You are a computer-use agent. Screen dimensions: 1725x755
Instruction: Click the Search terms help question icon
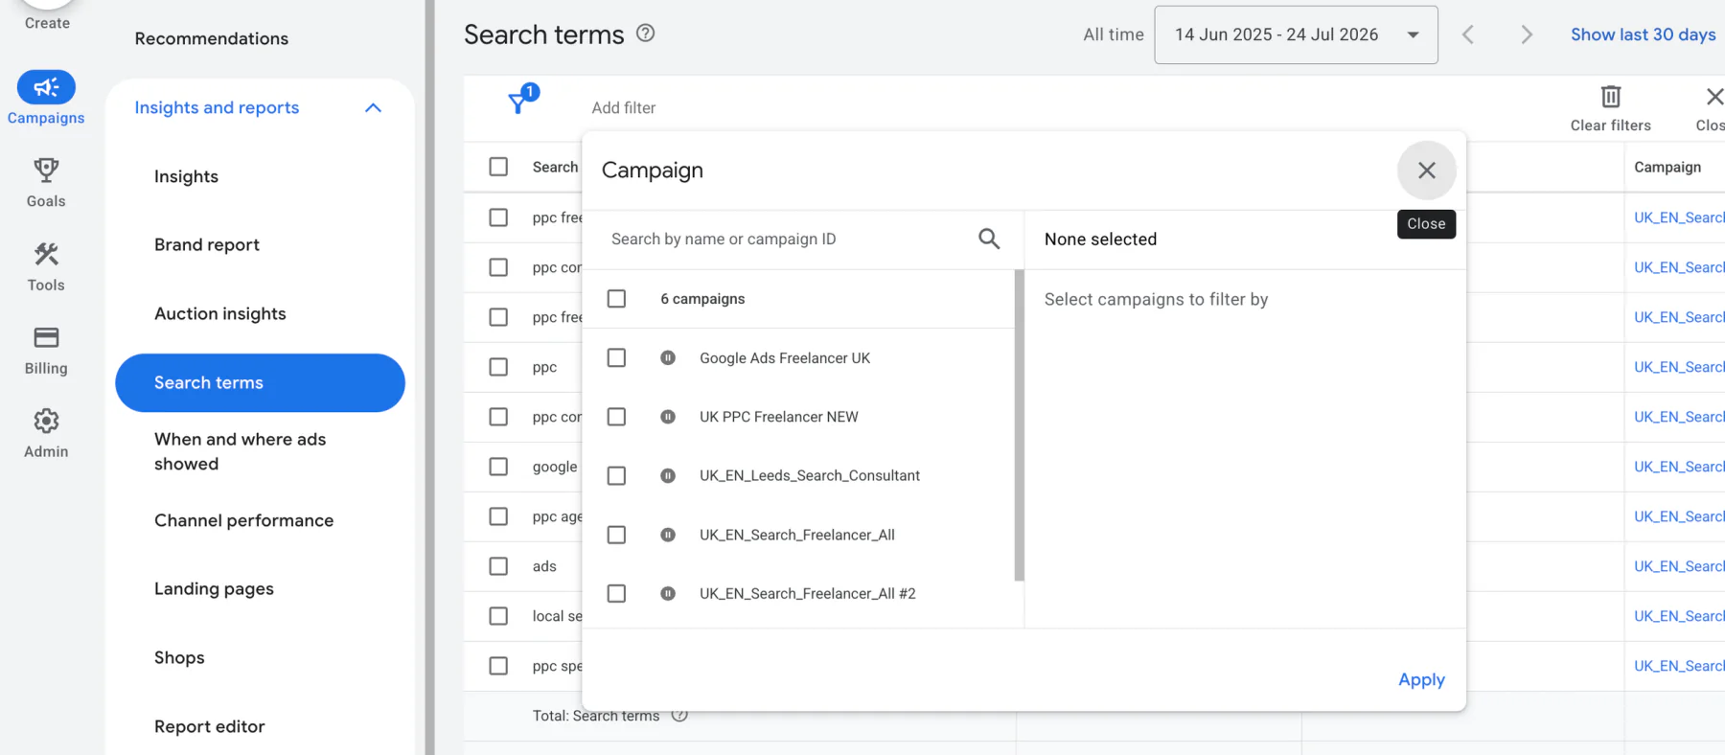pyautogui.click(x=646, y=34)
